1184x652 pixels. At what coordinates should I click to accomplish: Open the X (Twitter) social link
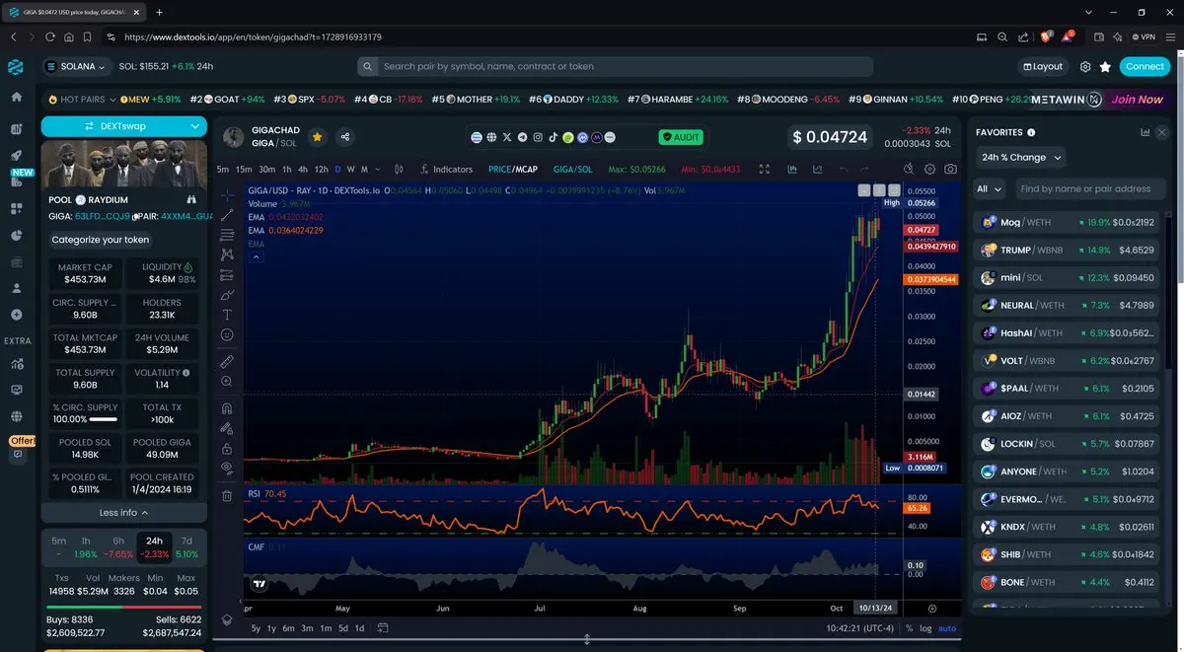tap(507, 137)
